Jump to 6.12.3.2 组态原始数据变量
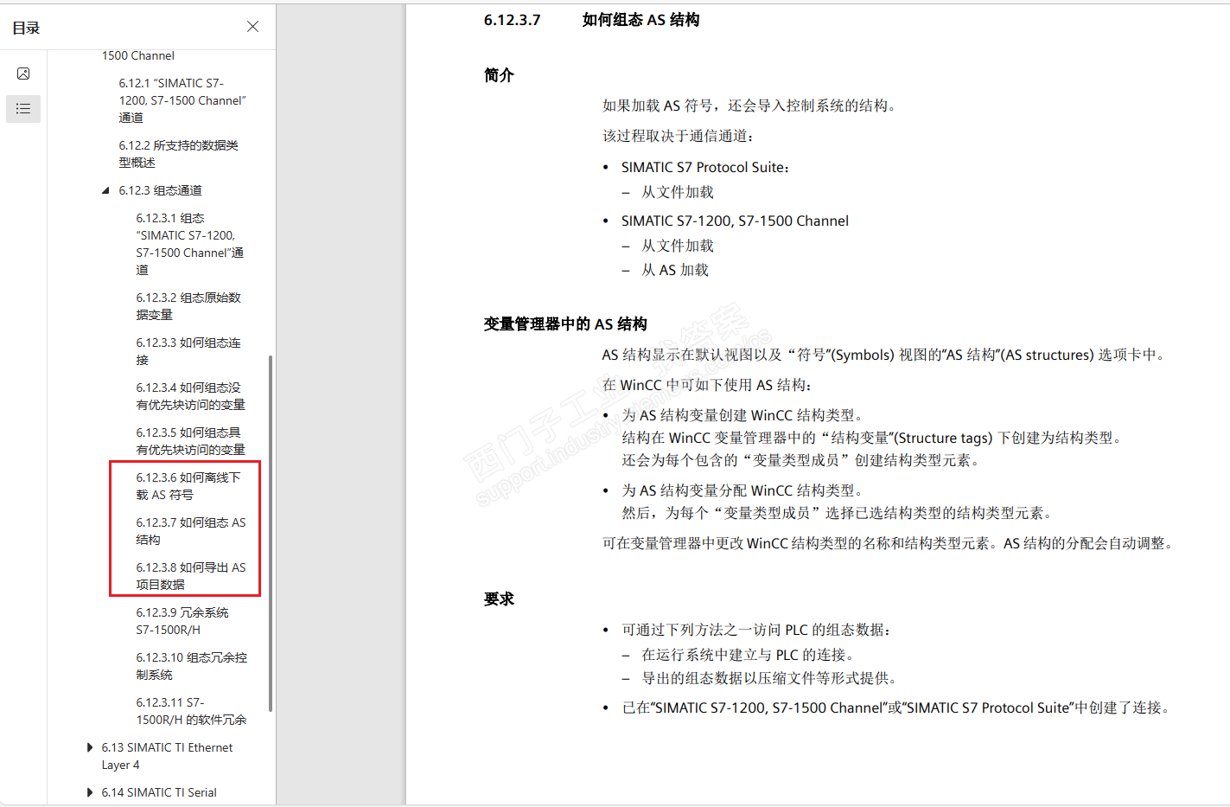1230x807 pixels. click(x=188, y=306)
